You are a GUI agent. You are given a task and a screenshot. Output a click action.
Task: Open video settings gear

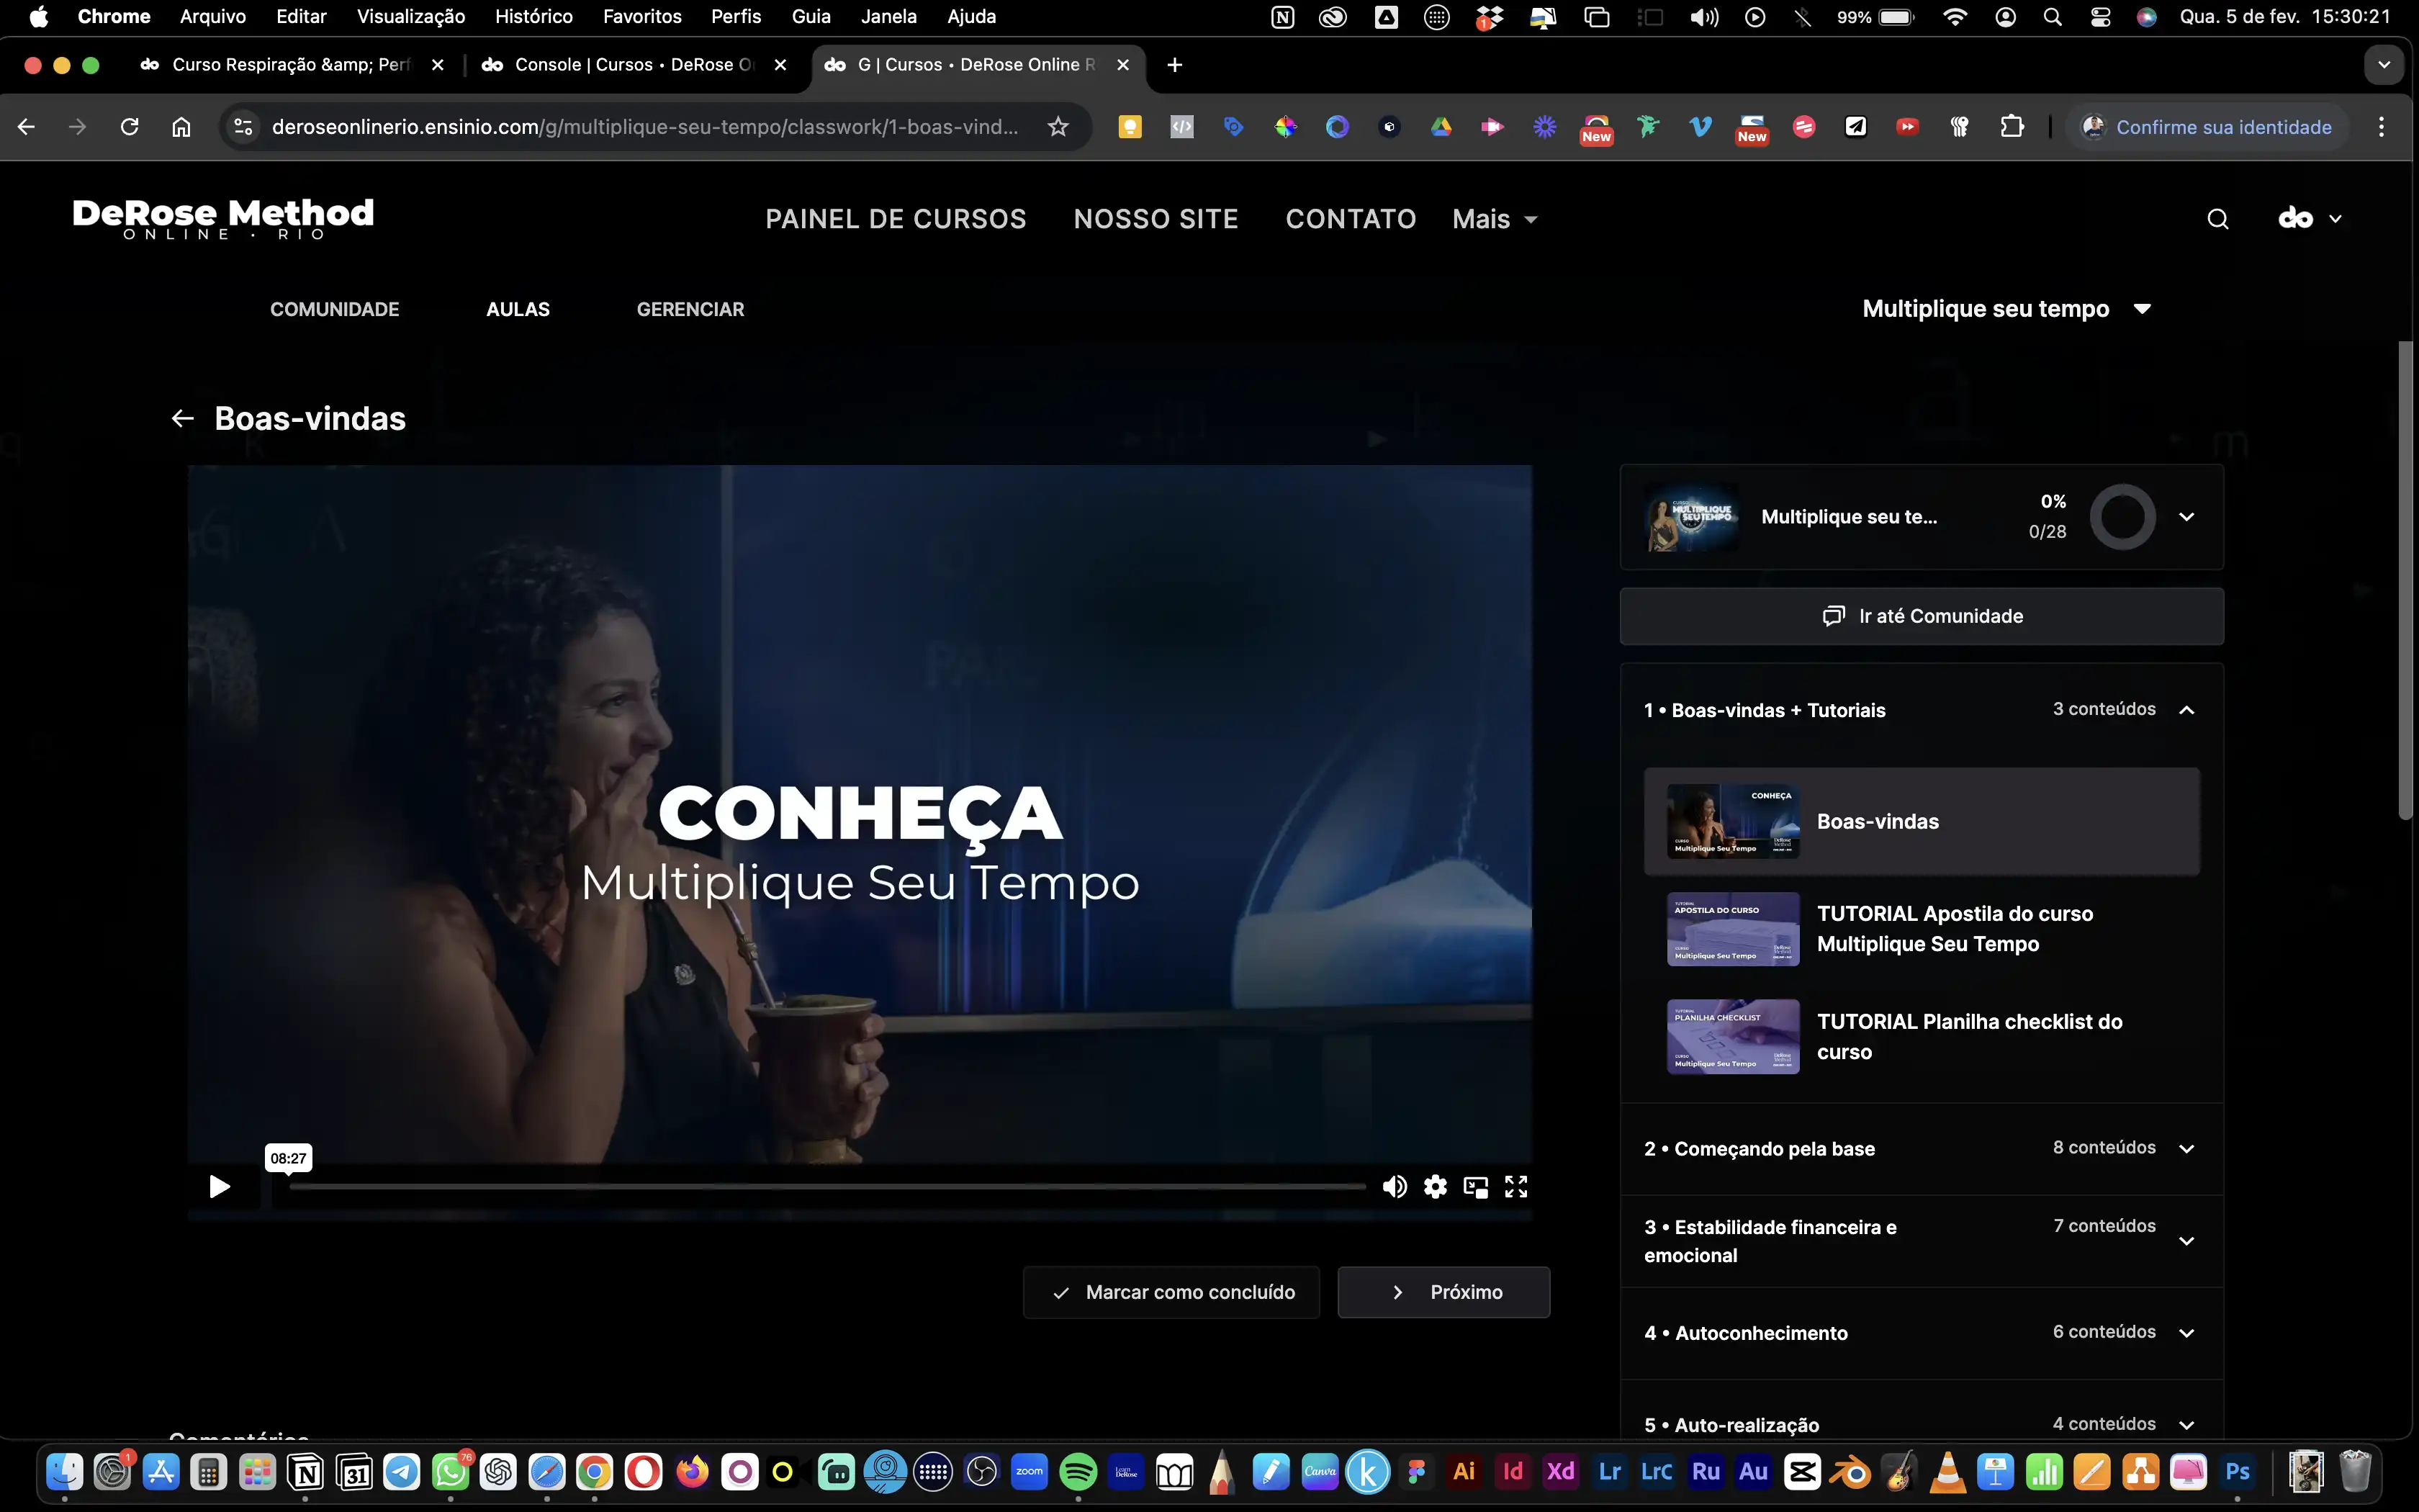pos(1436,1187)
